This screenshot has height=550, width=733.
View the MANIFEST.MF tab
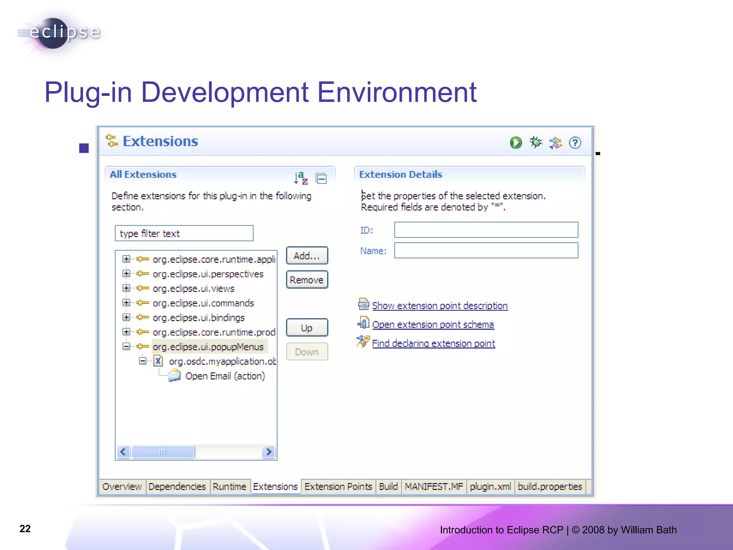pyautogui.click(x=434, y=487)
